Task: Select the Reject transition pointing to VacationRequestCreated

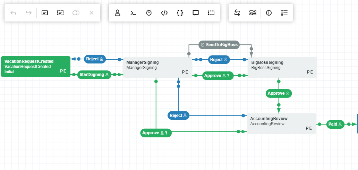Action: (x=95, y=59)
